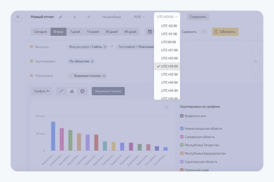Click the pencil icon next to Новый отчет
This screenshot has height=182, width=274.
(60, 17)
